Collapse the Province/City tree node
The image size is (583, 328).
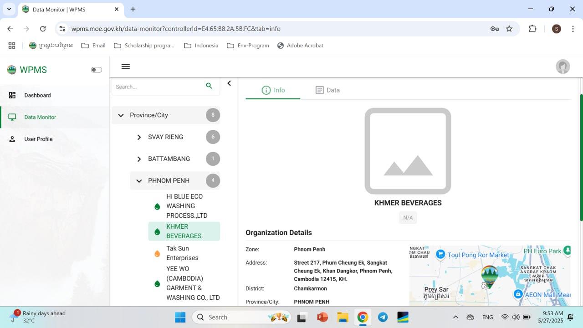pos(121,115)
